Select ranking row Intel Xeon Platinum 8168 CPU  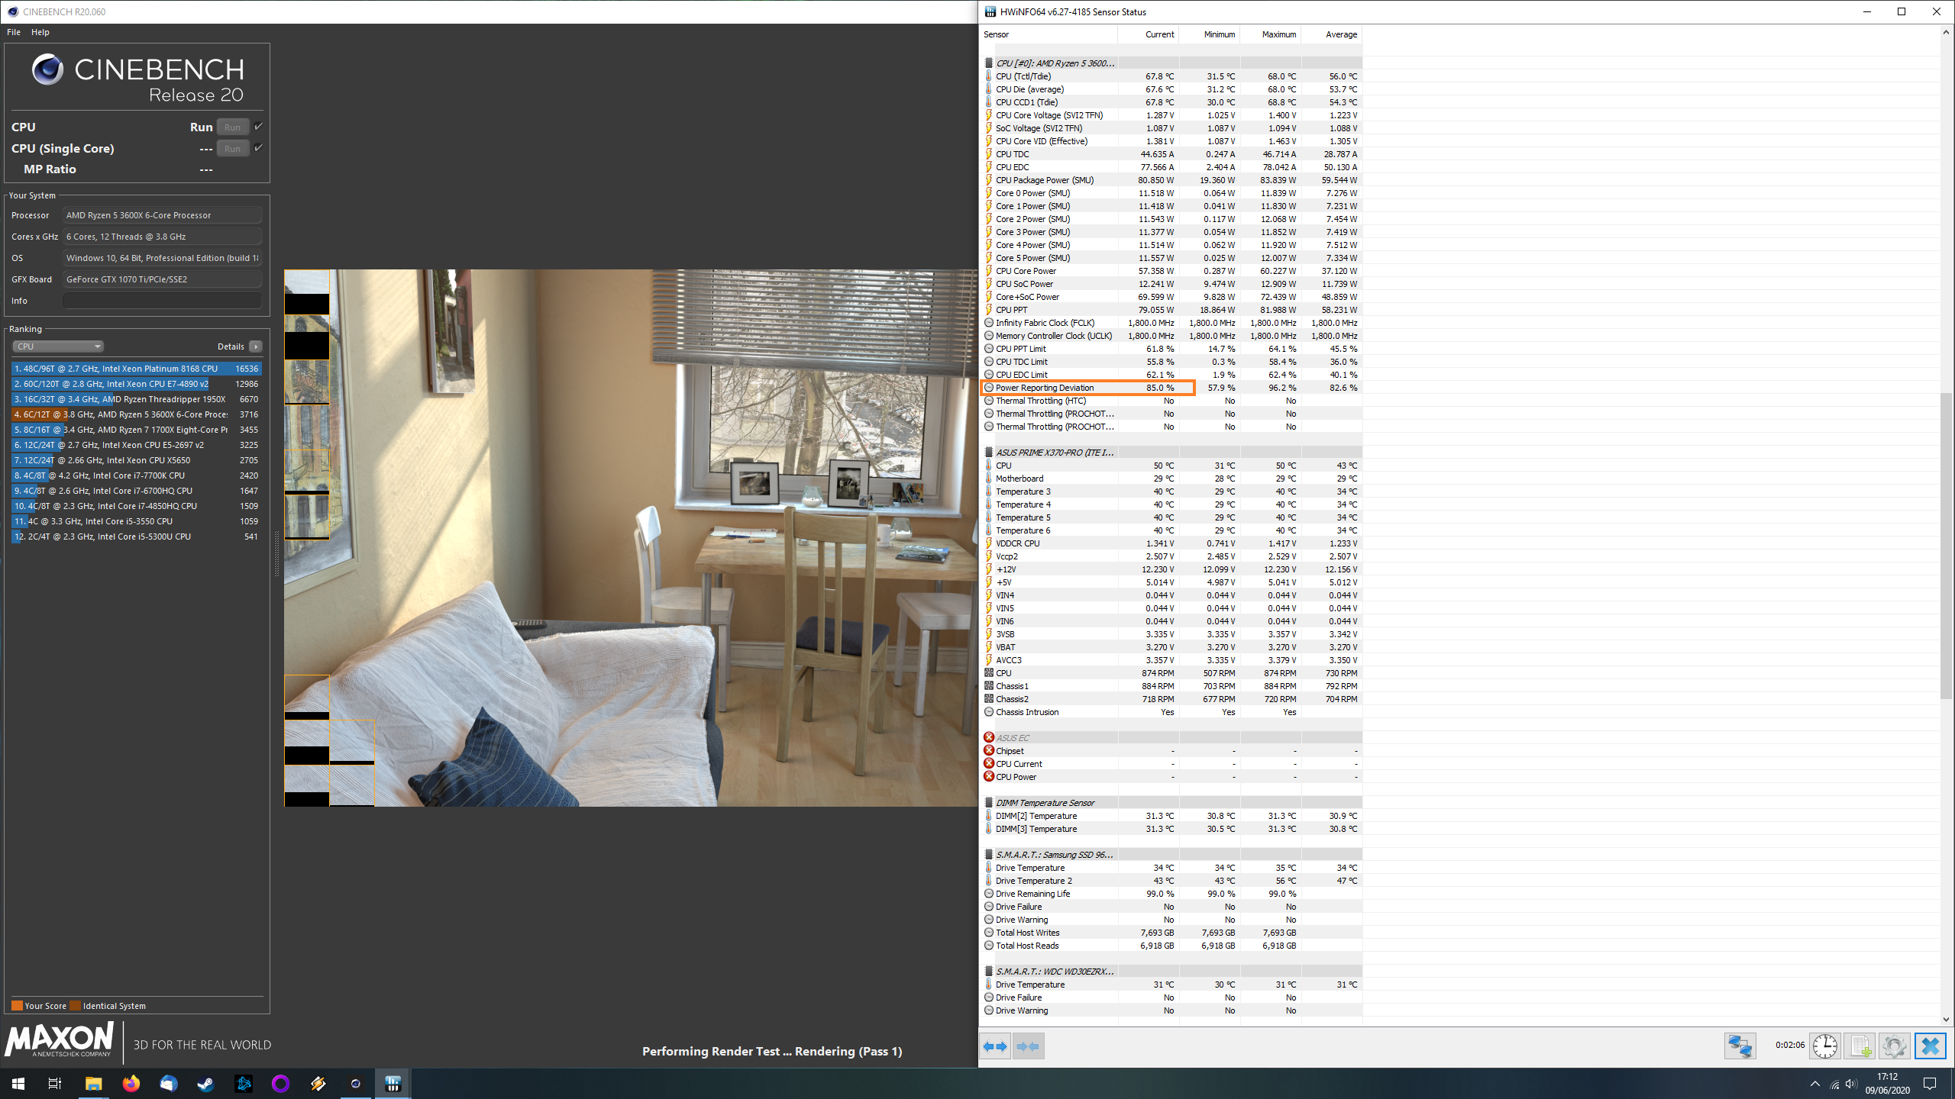click(x=137, y=369)
